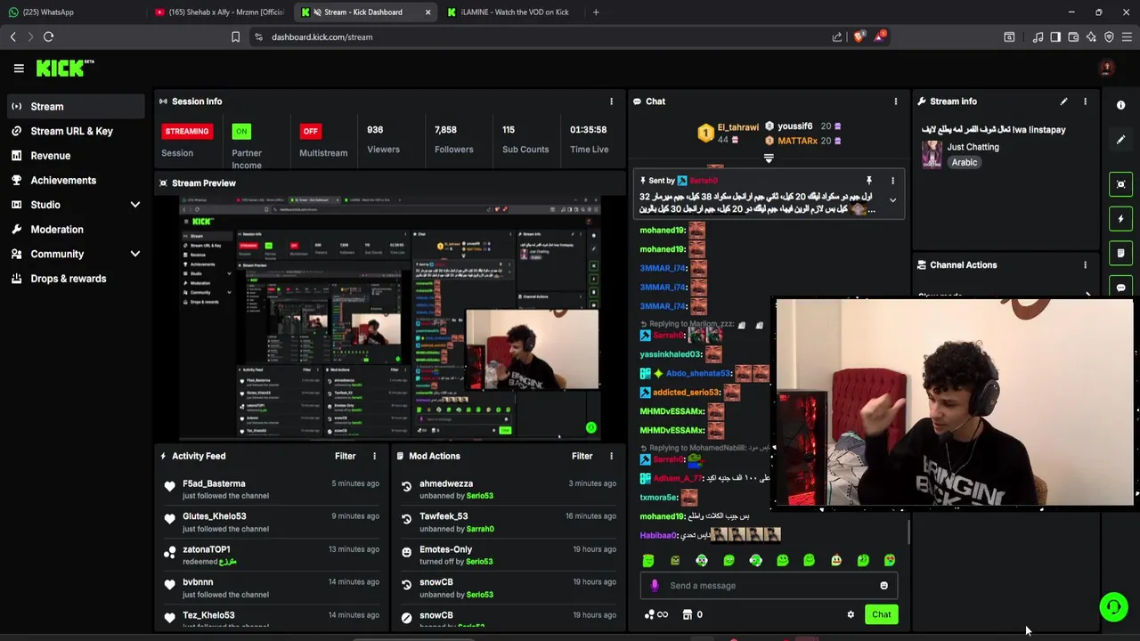Image resolution: width=1140 pixels, height=641 pixels.
Task: Click the channel points infinity icon
Action: click(656, 614)
